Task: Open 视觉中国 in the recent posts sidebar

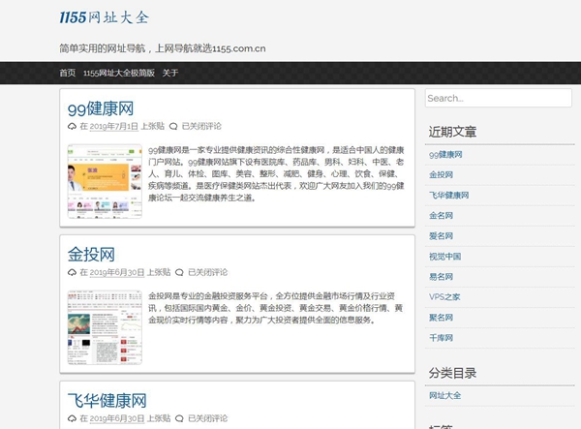Action: (445, 257)
